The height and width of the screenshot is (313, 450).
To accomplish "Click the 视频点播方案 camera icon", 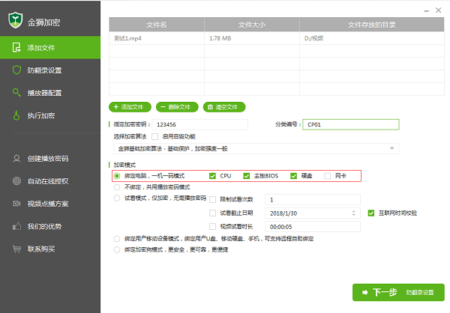I will tap(16, 204).
